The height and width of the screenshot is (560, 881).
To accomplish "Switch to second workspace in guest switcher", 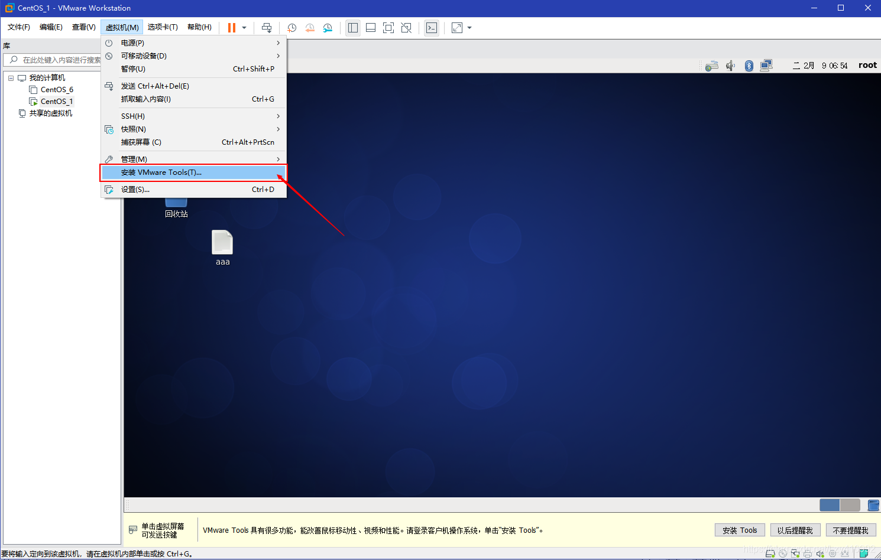I will [x=850, y=505].
